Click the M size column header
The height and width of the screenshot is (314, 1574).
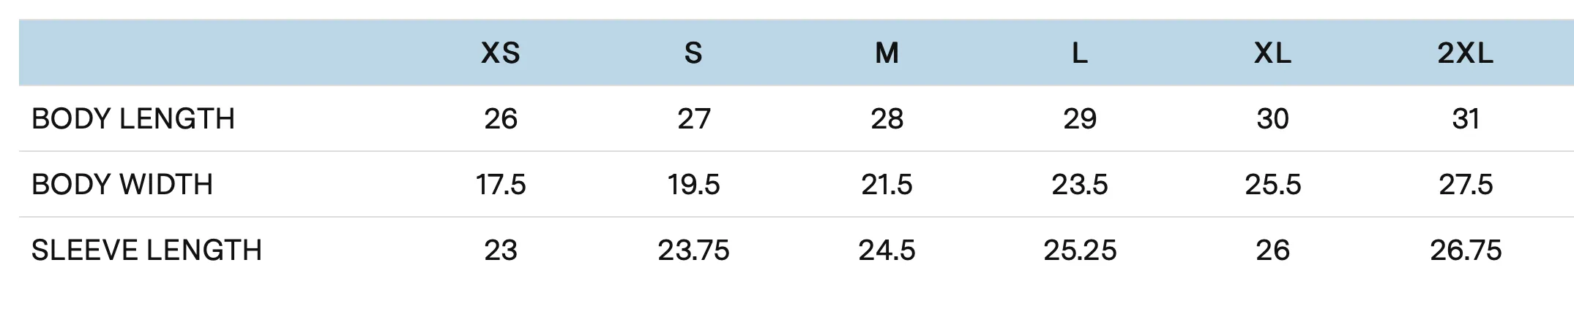click(x=887, y=53)
